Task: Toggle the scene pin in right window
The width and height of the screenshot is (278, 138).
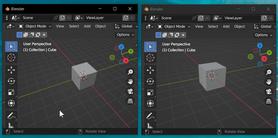Action: 194,18
